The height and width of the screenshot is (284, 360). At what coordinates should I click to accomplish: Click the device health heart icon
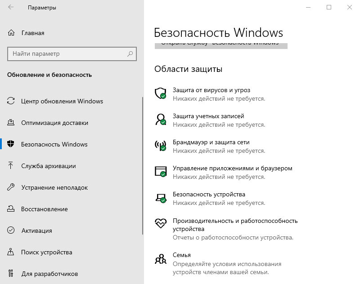(x=161, y=223)
